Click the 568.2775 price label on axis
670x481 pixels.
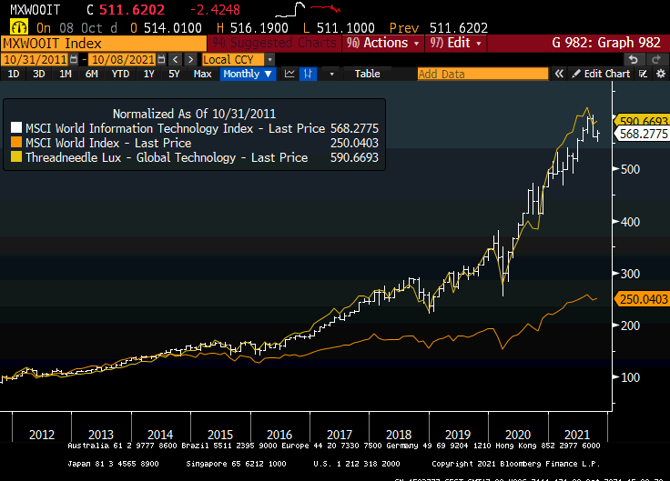642,134
